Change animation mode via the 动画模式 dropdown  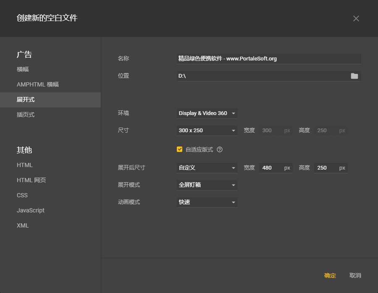207,202
